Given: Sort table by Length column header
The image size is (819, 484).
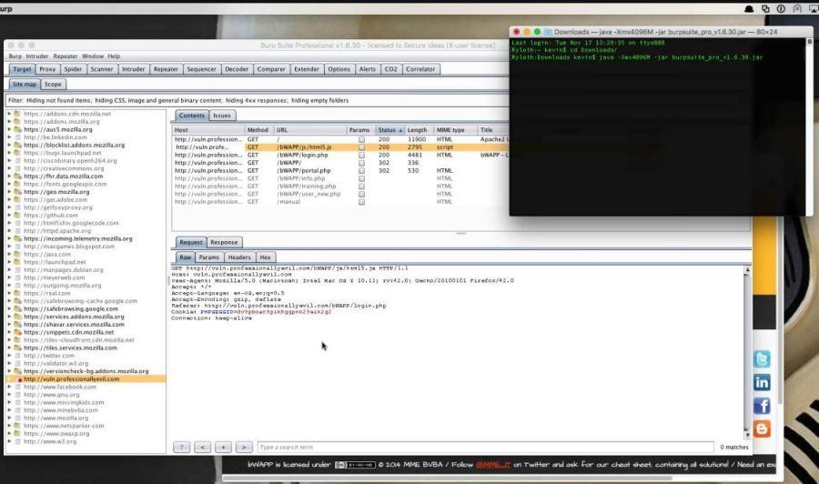Looking at the screenshot, I should pyautogui.click(x=419, y=130).
